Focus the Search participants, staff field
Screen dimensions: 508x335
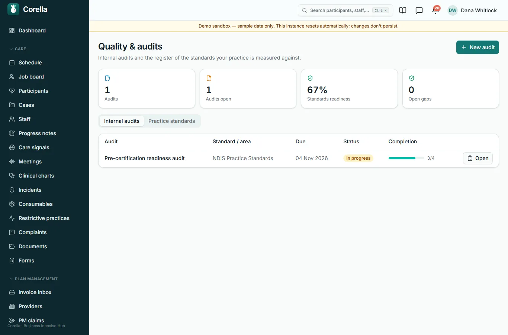coord(345,10)
